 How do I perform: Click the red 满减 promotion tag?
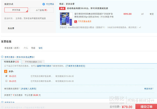click(x=62, y=9)
